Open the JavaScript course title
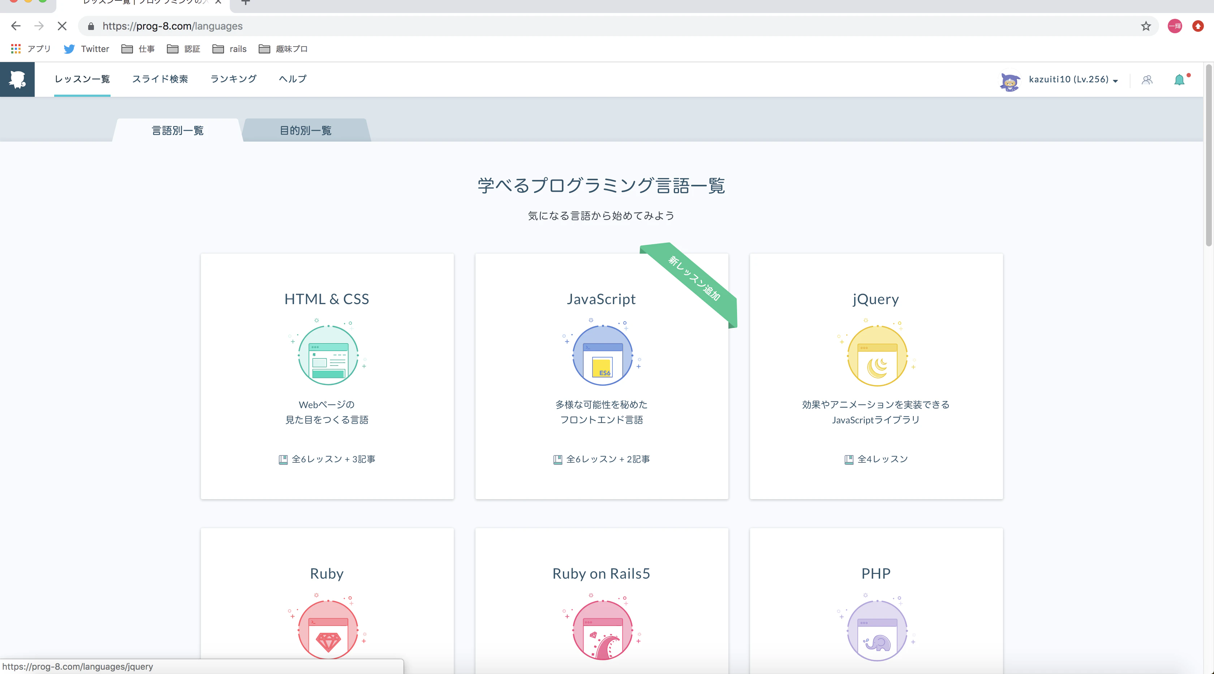1214x674 pixels. [x=601, y=299]
